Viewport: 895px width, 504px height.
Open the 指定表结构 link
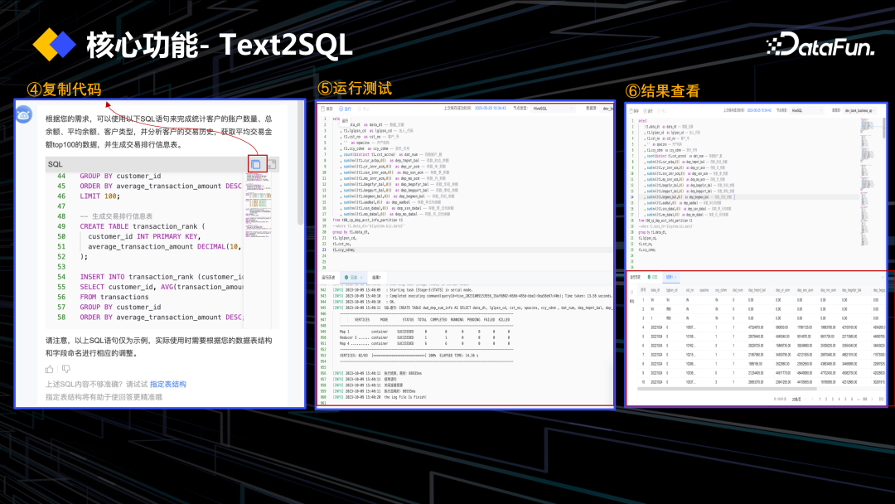coord(167,384)
